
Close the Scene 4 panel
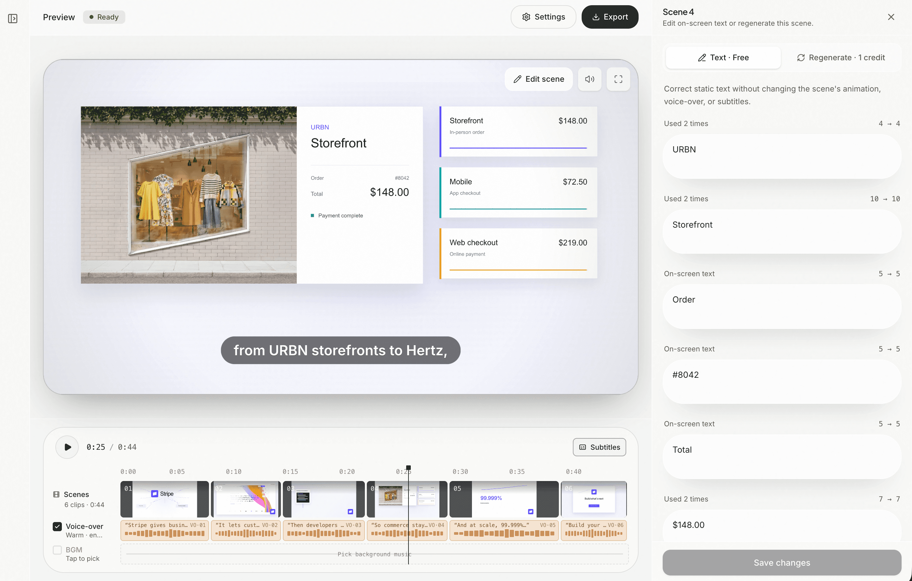[x=891, y=17]
